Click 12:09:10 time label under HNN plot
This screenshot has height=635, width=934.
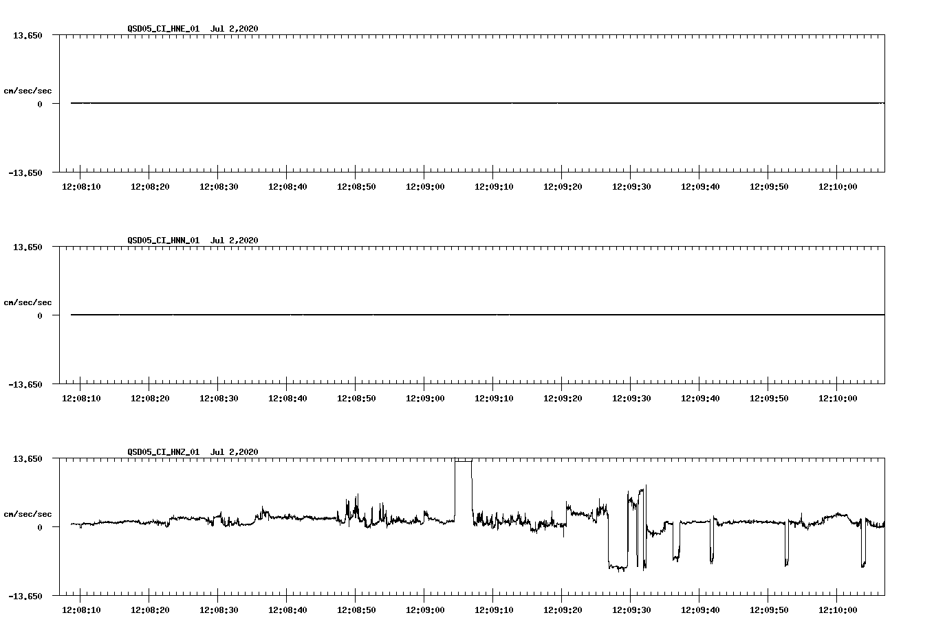[494, 399]
